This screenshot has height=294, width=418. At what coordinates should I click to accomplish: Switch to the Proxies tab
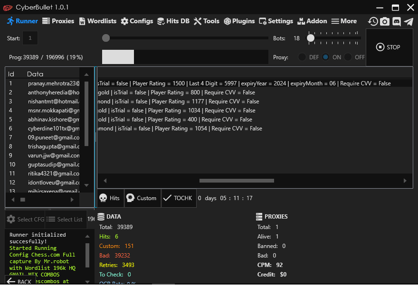58,21
